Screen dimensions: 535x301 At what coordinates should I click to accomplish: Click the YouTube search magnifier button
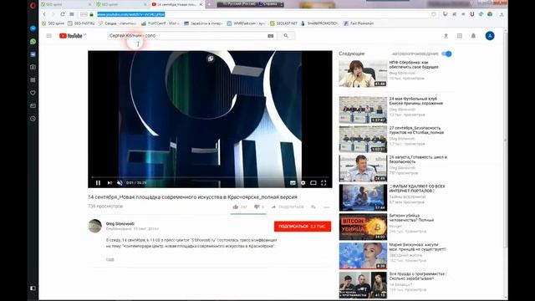[286, 36]
